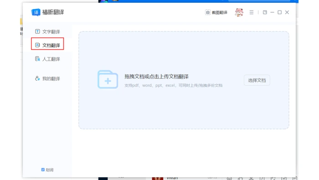Maximize the 福昕翻译 window
The width and height of the screenshot is (319, 180).
pos(279,12)
